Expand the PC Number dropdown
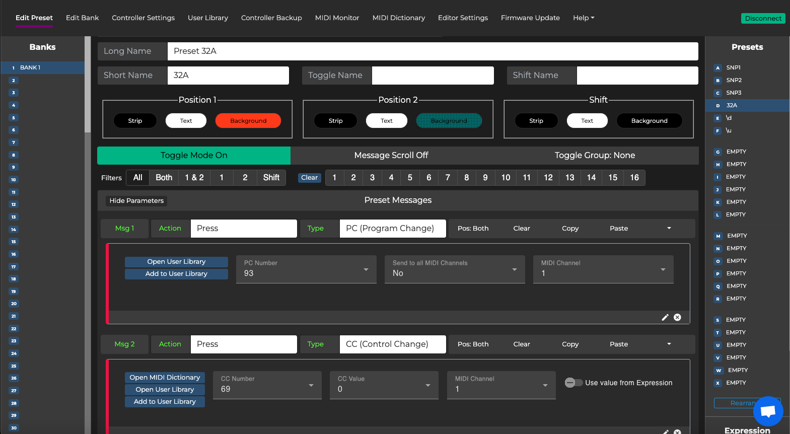790x434 pixels. pos(306,269)
